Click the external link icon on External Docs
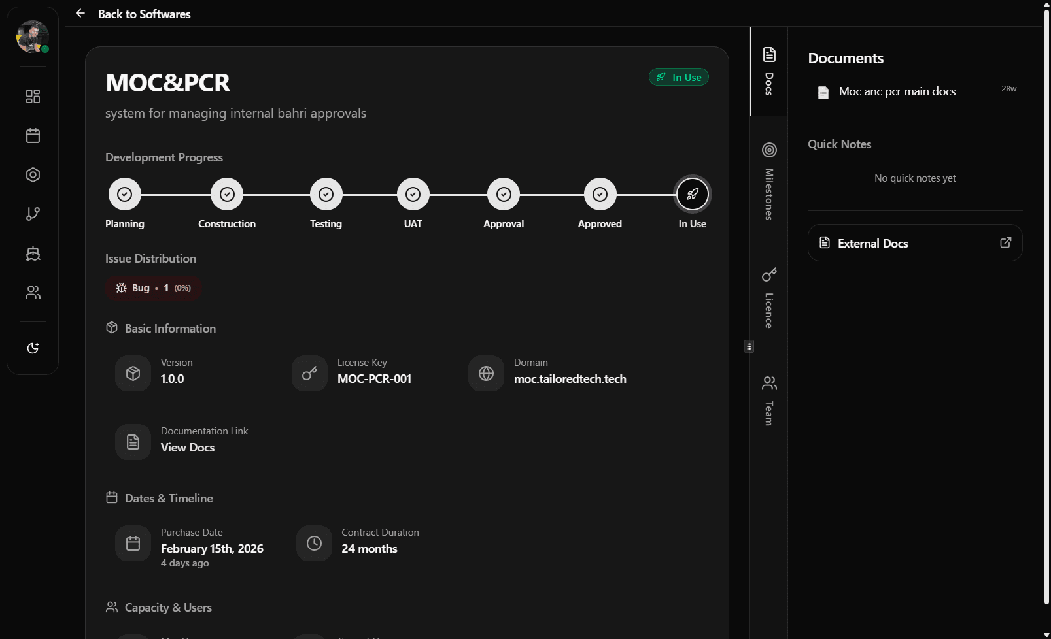The height and width of the screenshot is (639, 1051). [x=1005, y=242]
